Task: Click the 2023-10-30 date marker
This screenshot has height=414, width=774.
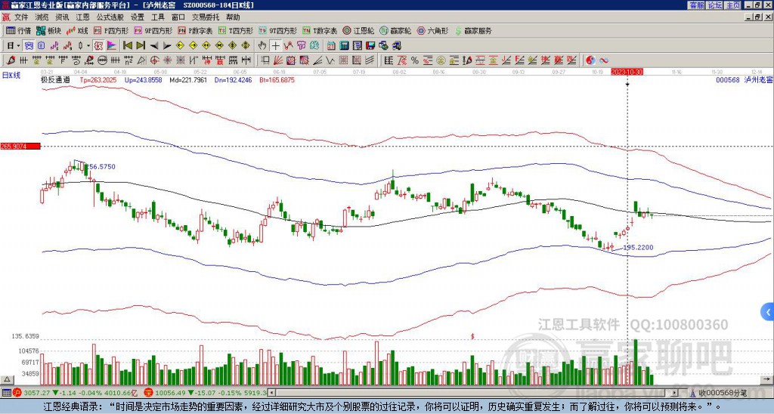Action: (627, 72)
